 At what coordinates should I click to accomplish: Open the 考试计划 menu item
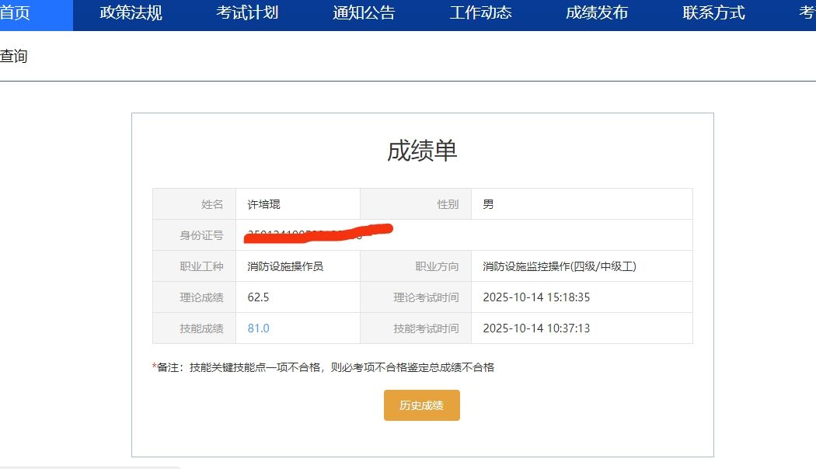tap(248, 13)
